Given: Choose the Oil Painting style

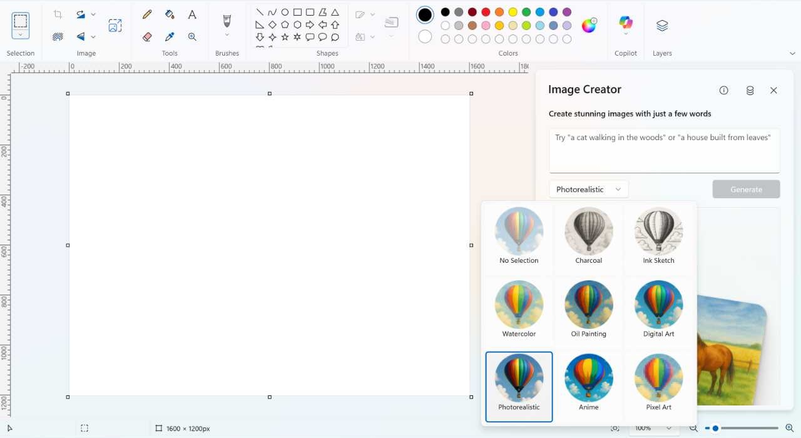Looking at the screenshot, I should click(589, 310).
